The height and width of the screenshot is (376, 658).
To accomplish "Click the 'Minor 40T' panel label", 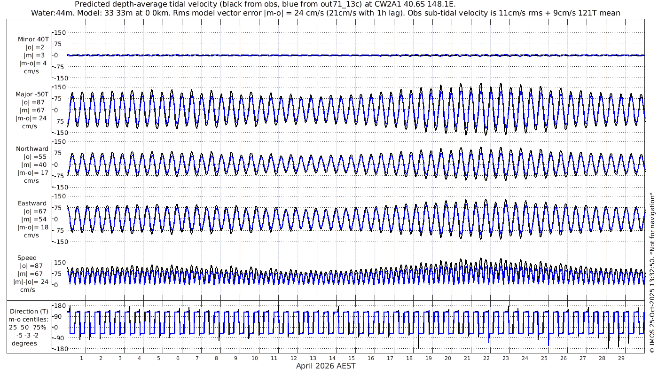I will (x=33, y=39).
